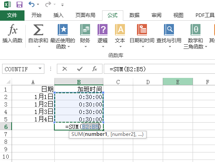The image size is (215, 162).
Task: Click cell B1 labeled 加班时间
Action: point(79,89)
